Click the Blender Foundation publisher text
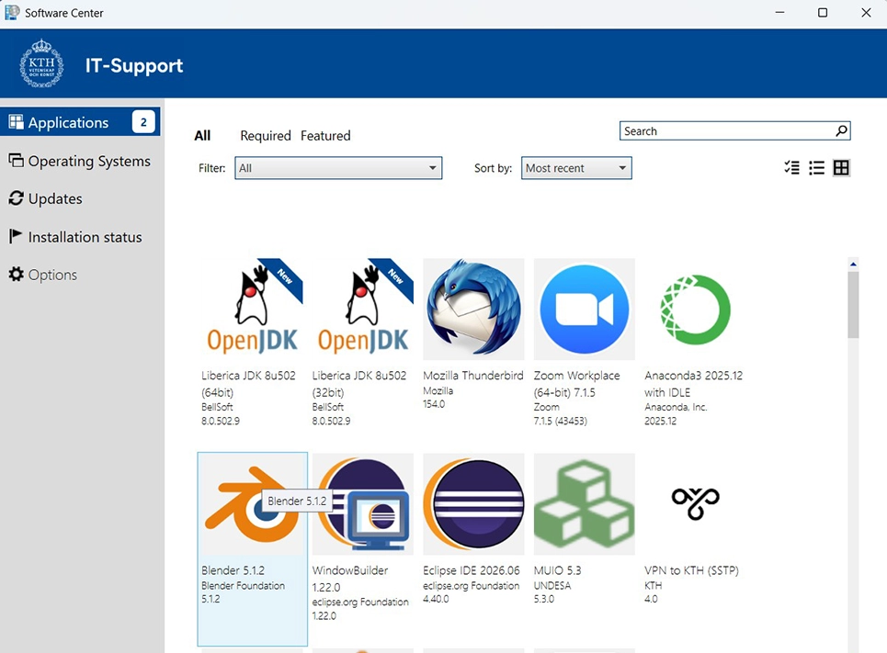This screenshot has width=887, height=653. [244, 586]
